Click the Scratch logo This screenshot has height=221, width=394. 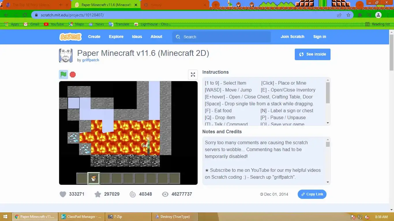(70, 37)
